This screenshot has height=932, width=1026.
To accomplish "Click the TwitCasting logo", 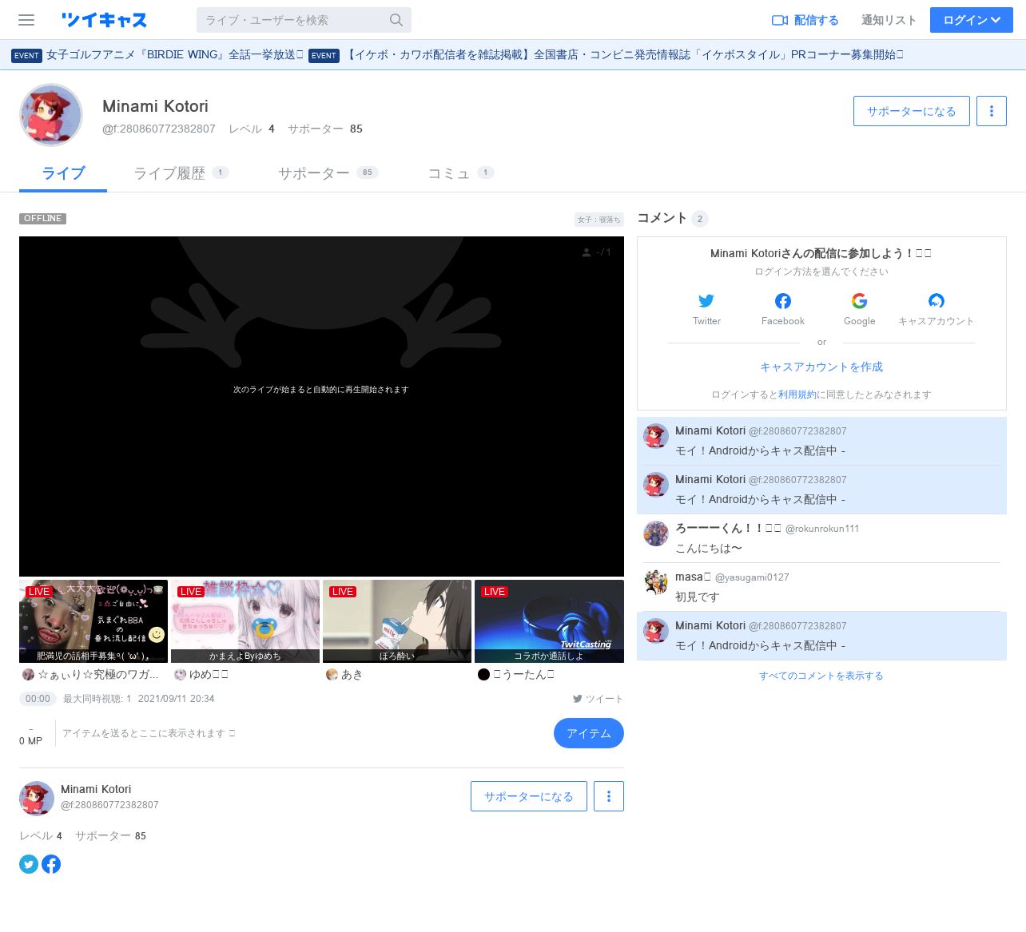I will [x=104, y=20].
